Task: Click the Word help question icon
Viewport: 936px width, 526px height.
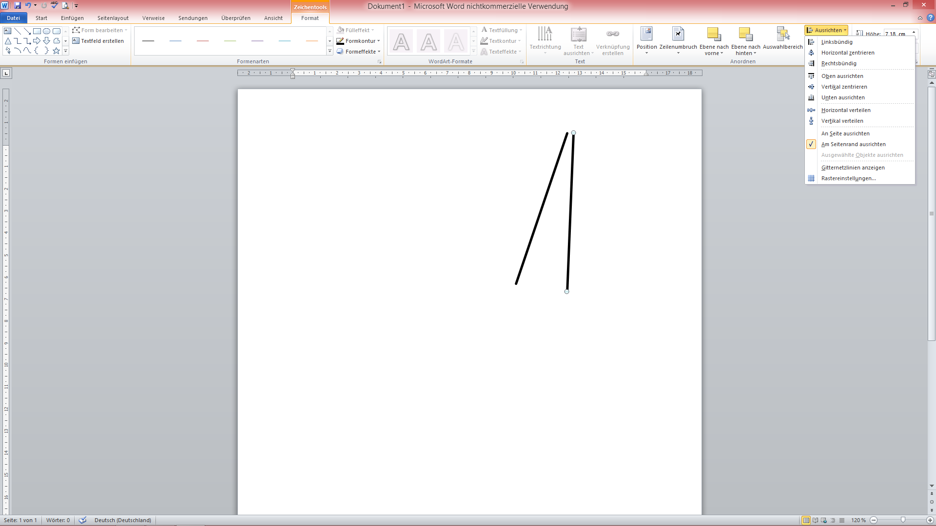Action: pyautogui.click(x=930, y=18)
